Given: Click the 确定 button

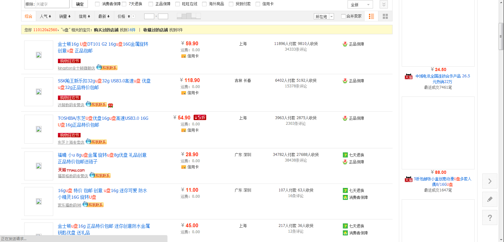Looking at the screenshot, I should (80, 4).
